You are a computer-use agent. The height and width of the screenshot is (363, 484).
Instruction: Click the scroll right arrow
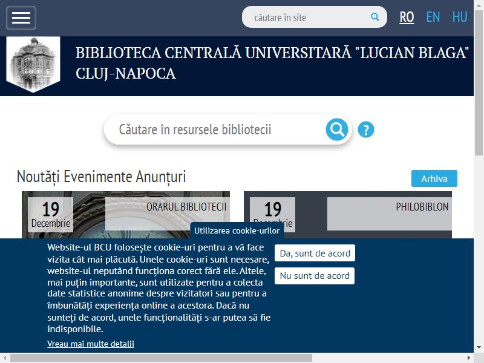point(469,358)
